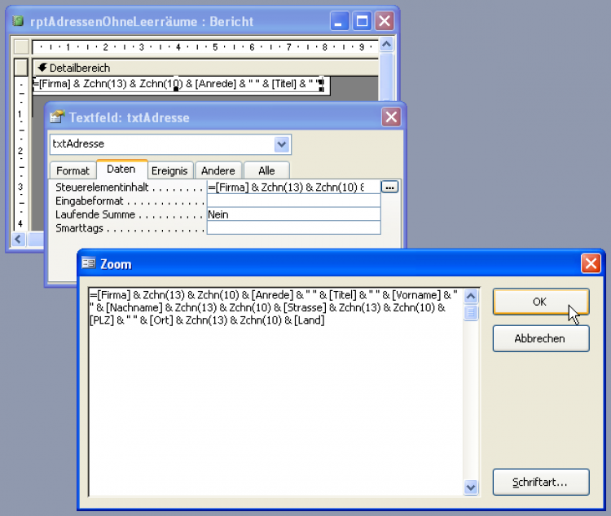Image resolution: width=611 pixels, height=516 pixels.
Task: Close the Textfeld: txtAdresse properties window
Action: pos(392,117)
